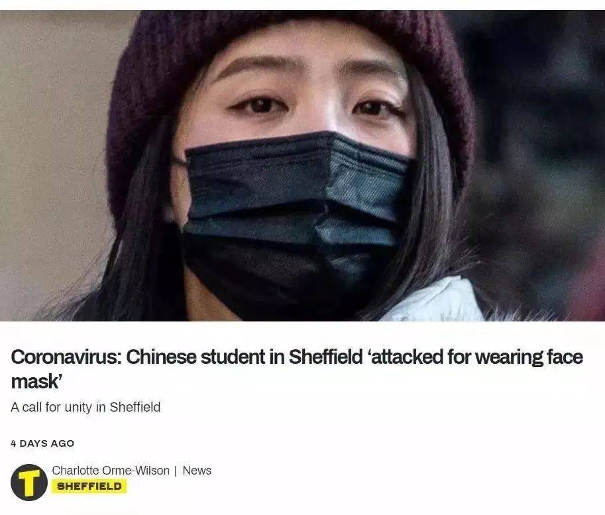Click the yellow T logo icon
Viewport: 605px width, 515px height.
click(x=29, y=482)
